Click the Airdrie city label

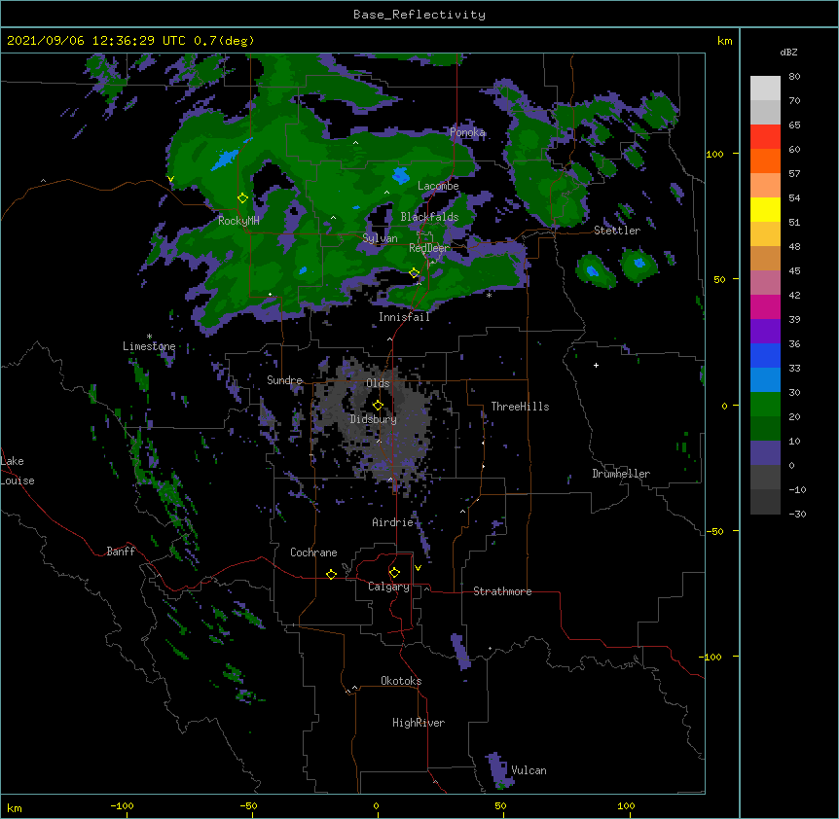tap(393, 522)
